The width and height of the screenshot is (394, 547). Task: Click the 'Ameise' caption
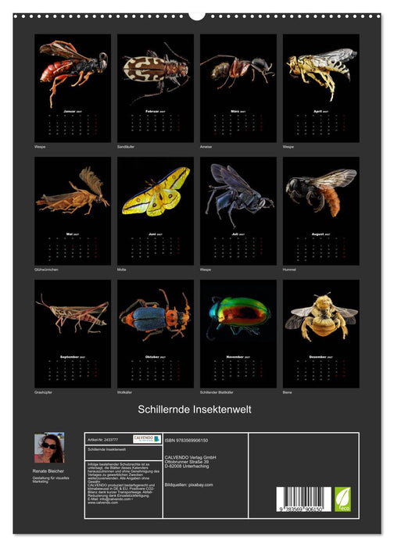click(x=206, y=147)
